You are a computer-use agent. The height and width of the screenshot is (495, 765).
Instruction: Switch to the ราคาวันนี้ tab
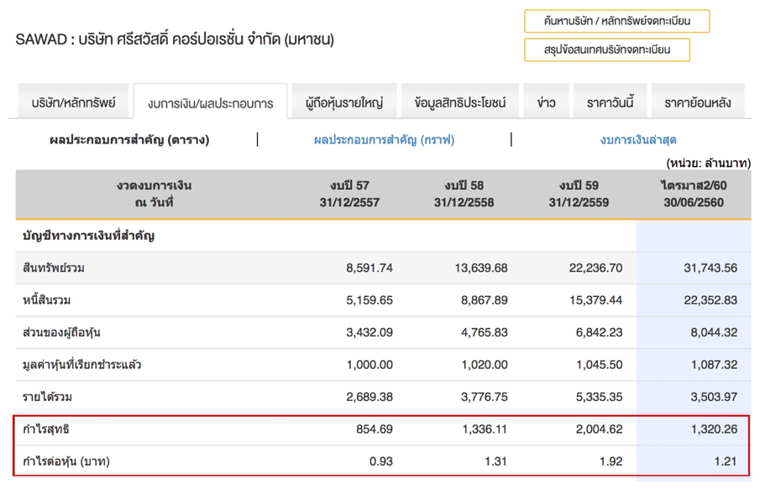610,103
